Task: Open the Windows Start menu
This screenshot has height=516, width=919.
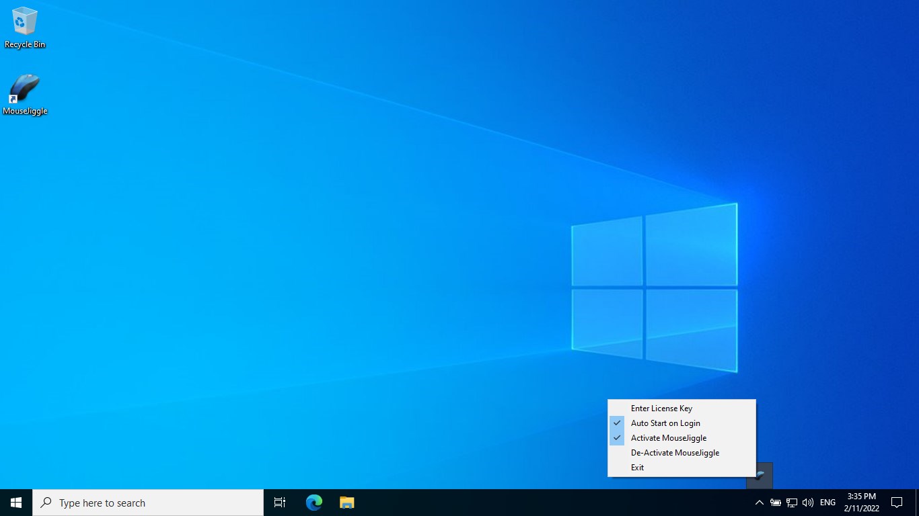Action: 16,503
